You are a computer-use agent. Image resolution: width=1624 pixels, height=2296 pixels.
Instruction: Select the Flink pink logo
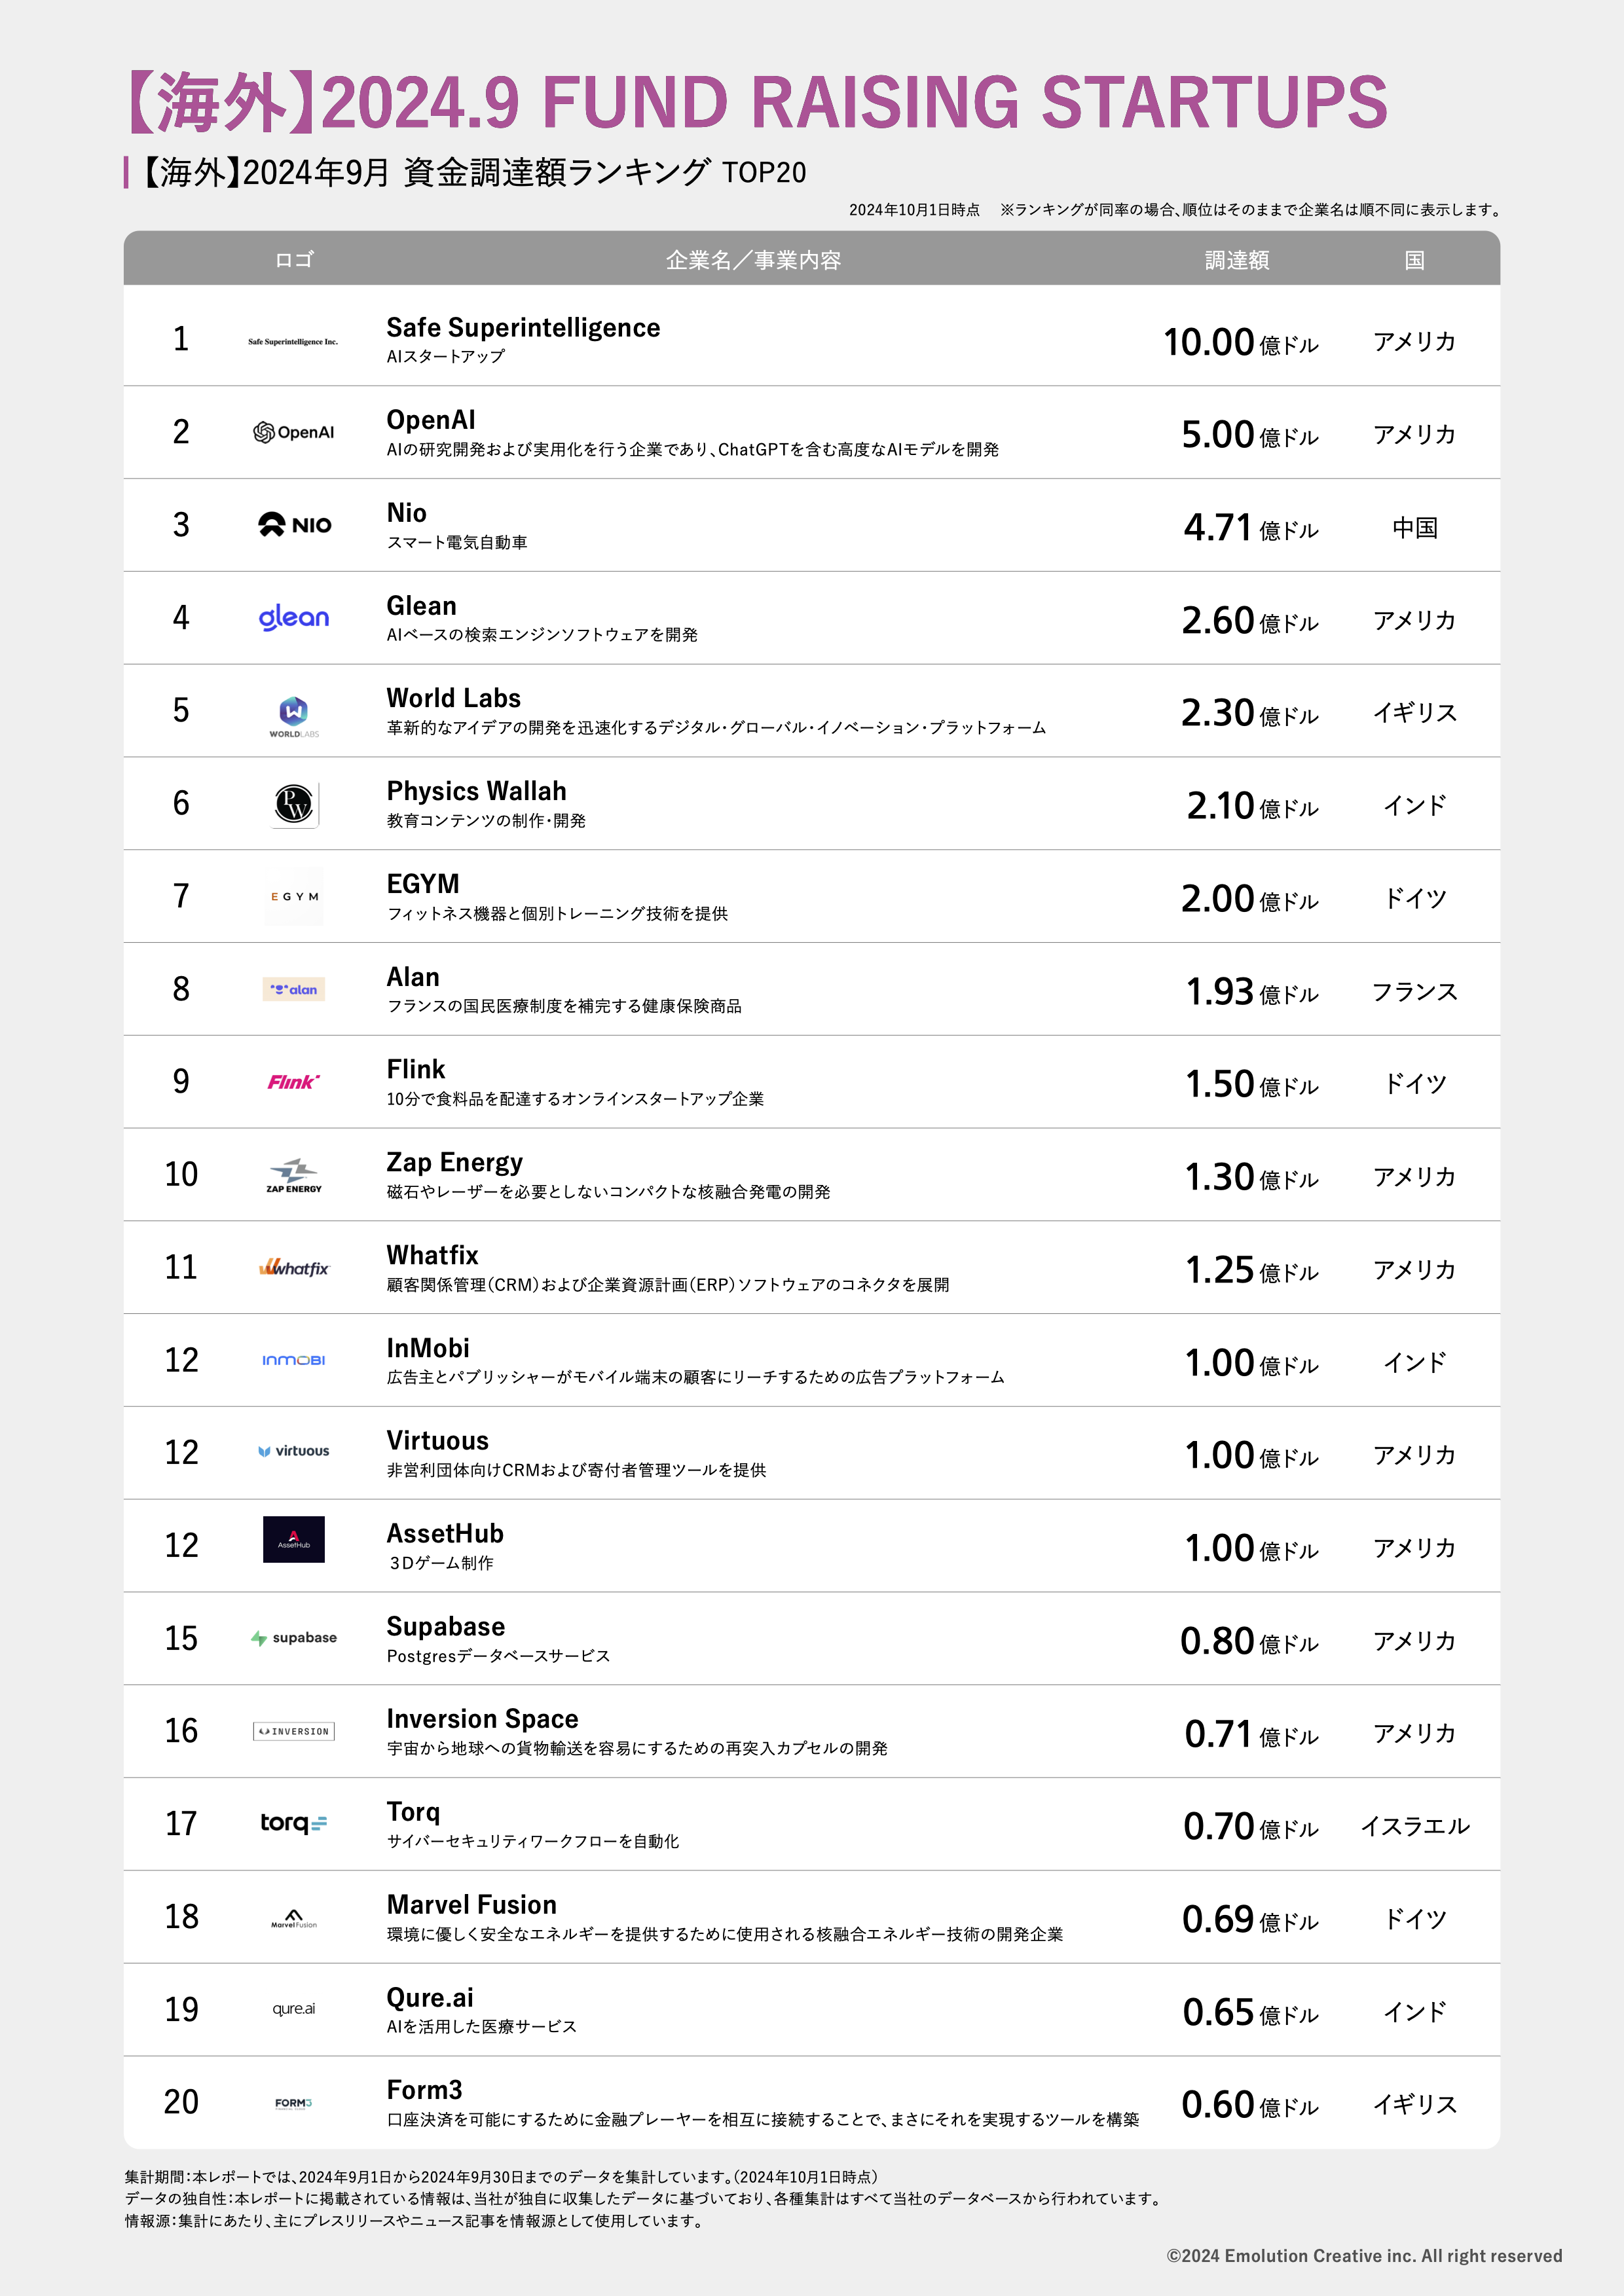click(x=293, y=1082)
